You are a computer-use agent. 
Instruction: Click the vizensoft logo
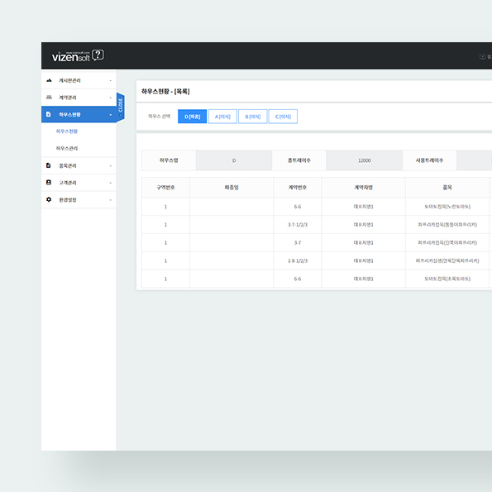coord(71,56)
